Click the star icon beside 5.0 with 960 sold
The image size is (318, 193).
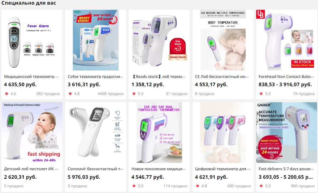261,186
